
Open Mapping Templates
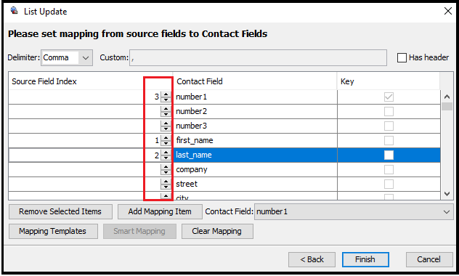click(53, 231)
